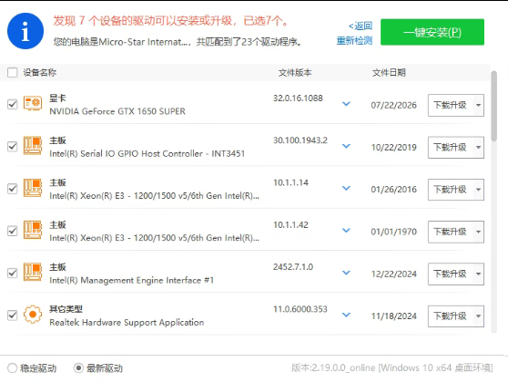This screenshot has width=508, height=383.
Task: Click gear icon for Realtek Hardware Support
Action: click(x=33, y=315)
